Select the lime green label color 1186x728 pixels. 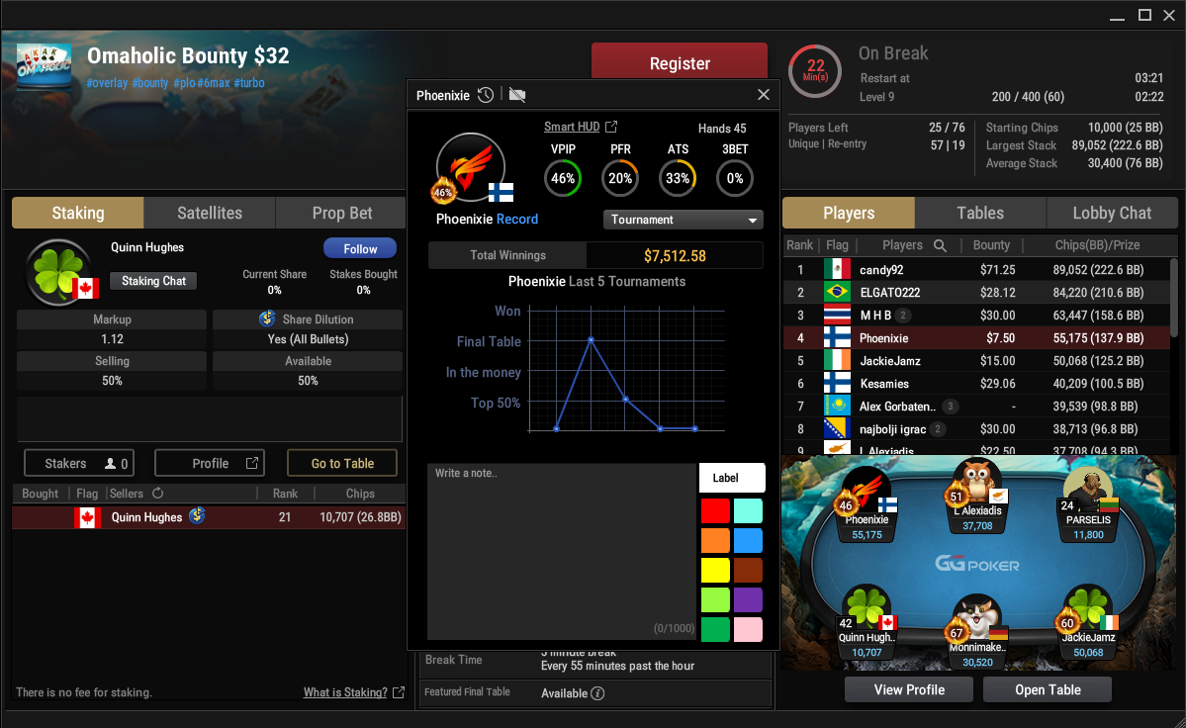[x=715, y=599]
